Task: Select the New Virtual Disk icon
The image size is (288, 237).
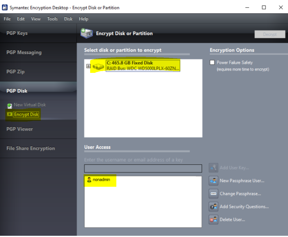Action: click(x=9, y=105)
